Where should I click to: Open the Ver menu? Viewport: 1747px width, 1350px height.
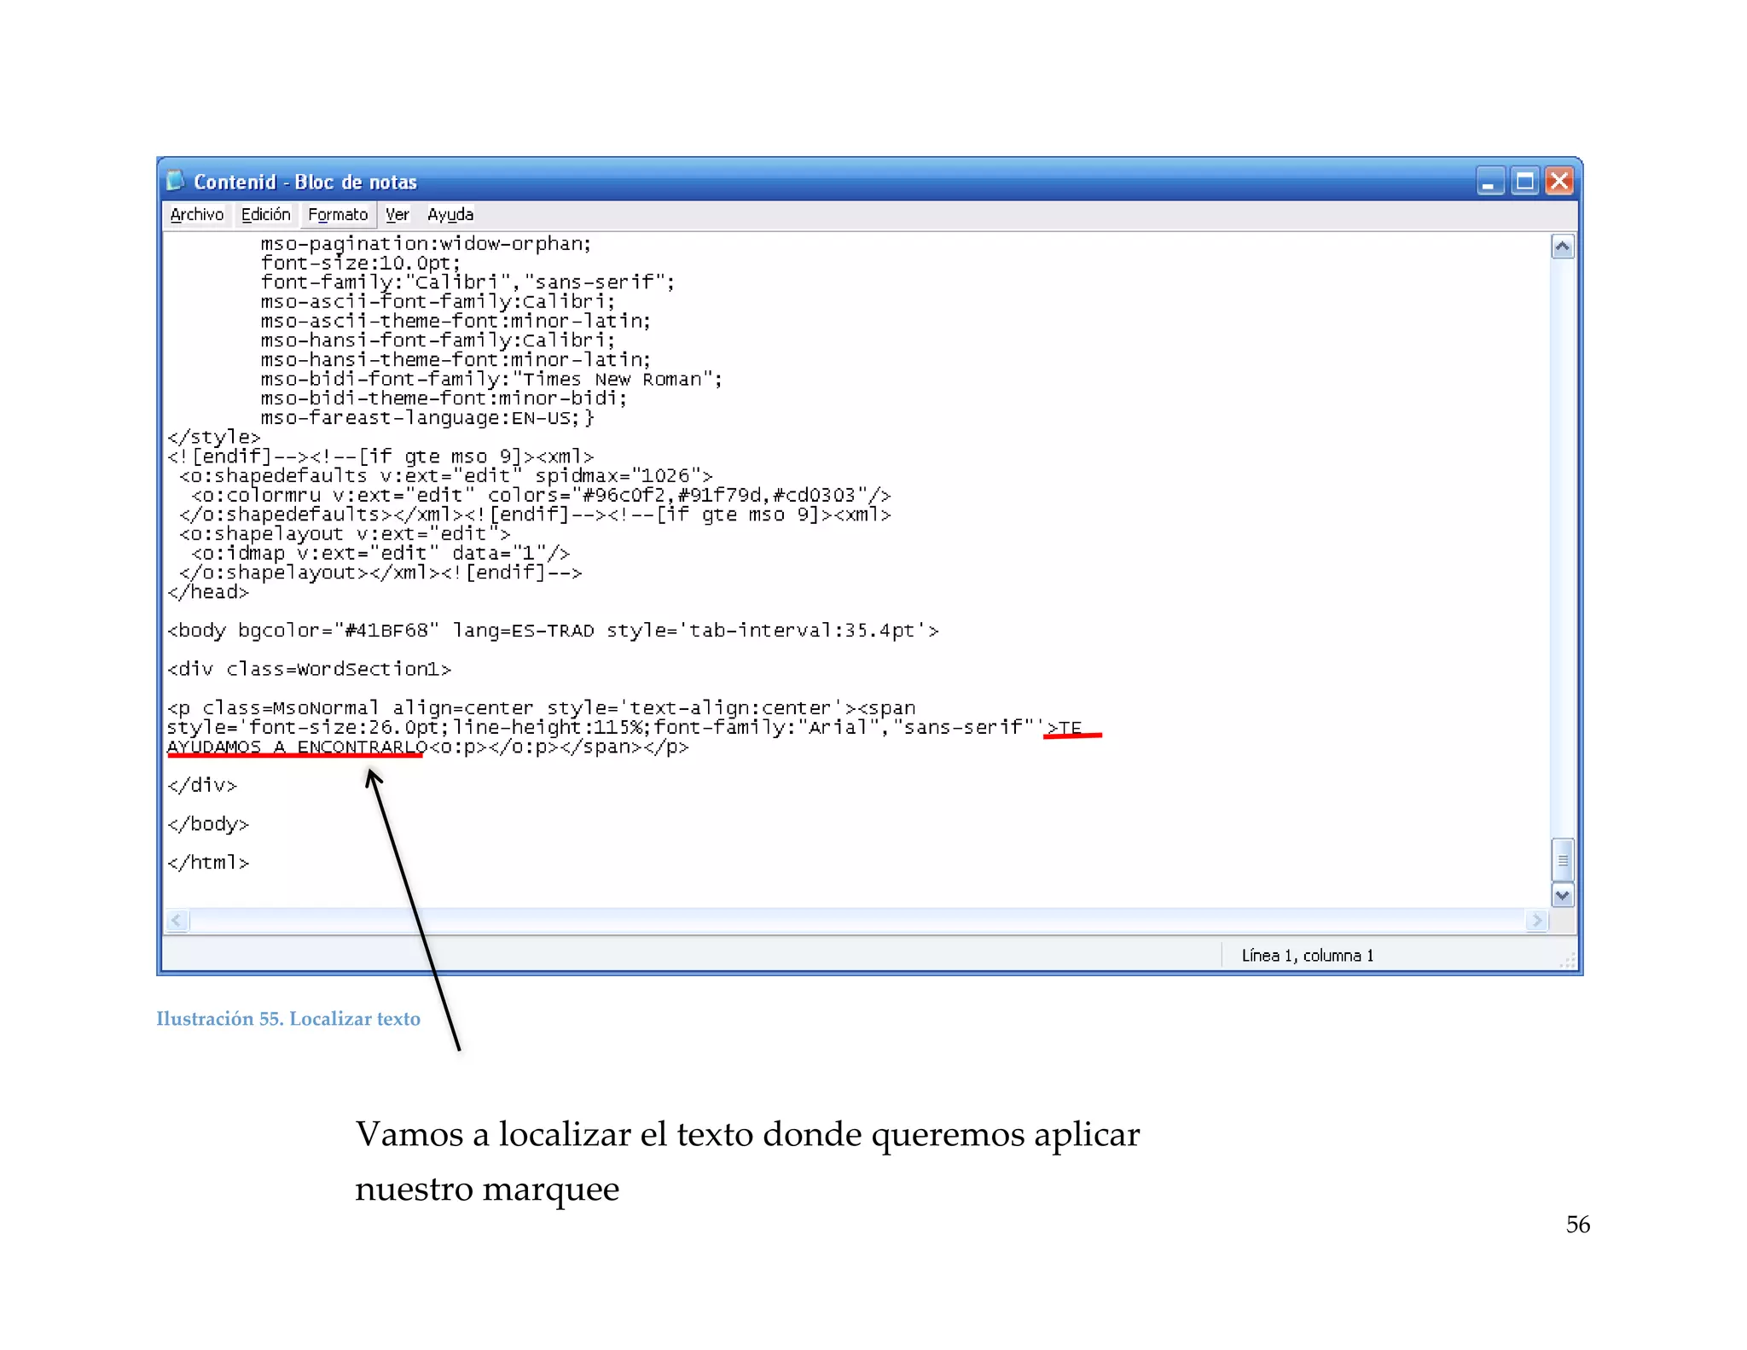point(397,214)
